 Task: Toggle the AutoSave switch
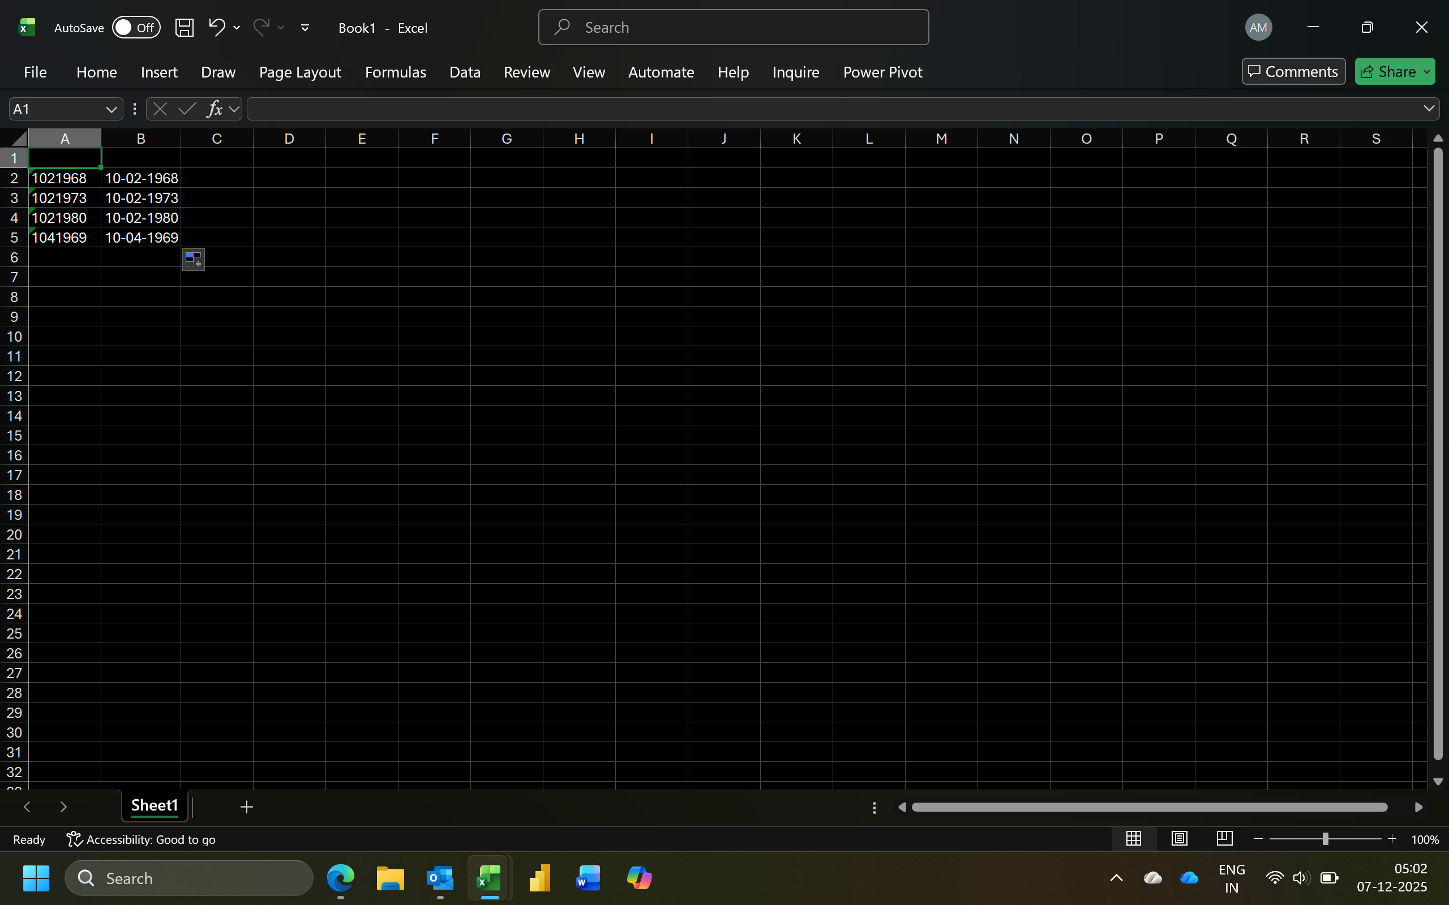click(136, 28)
